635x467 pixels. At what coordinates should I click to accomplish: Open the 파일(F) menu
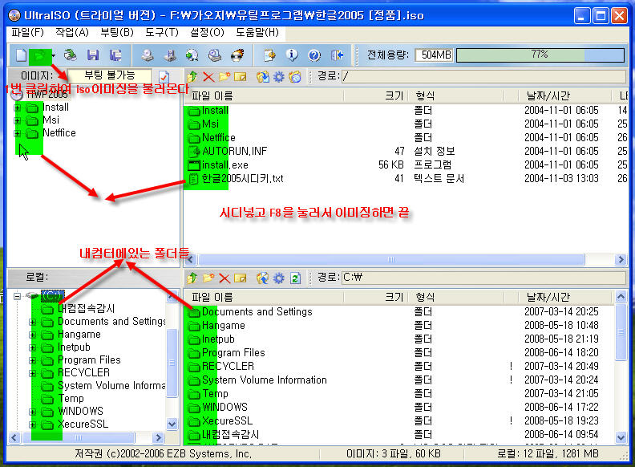pos(27,33)
